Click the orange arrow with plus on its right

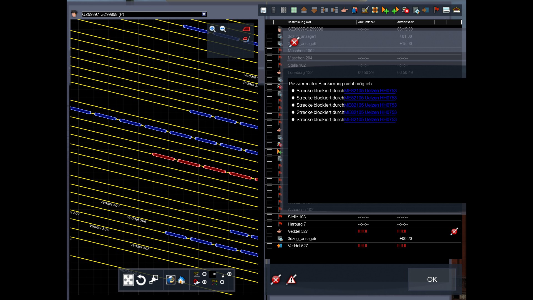coord(385,10)
